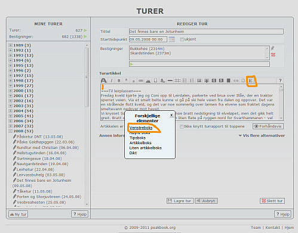Insert table into tour article
Image resolution: width=298 pixels, height=233 pixels.
(x=177, y=80)
